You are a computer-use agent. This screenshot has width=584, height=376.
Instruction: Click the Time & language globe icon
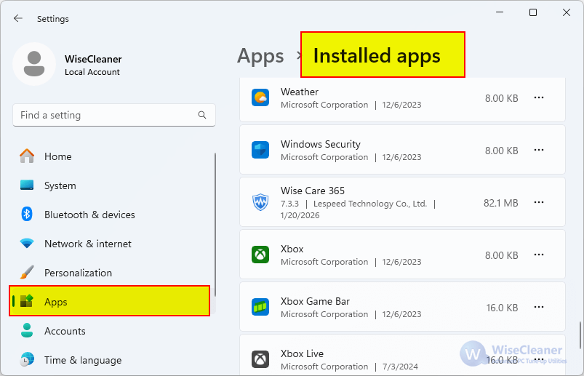27,359
